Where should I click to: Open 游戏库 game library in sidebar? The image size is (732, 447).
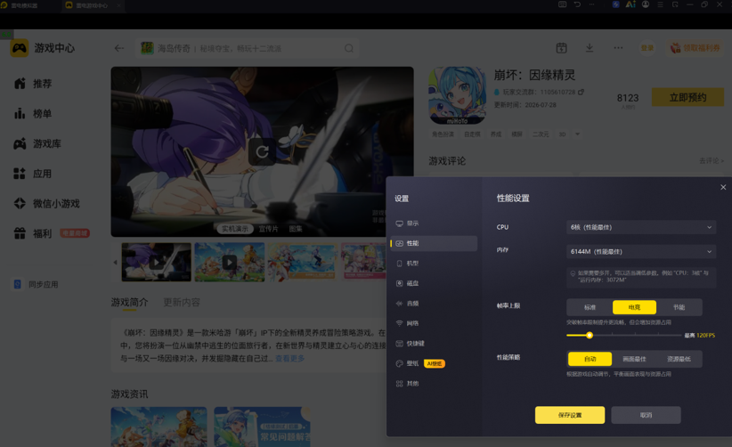pyautogui.click(x=38, y=143)
